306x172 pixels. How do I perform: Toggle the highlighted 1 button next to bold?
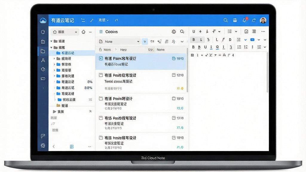[x=201, y=40]
